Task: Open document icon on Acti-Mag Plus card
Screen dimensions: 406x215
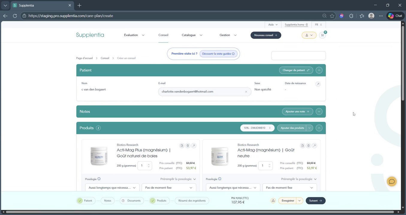Action: click(182, 146)
